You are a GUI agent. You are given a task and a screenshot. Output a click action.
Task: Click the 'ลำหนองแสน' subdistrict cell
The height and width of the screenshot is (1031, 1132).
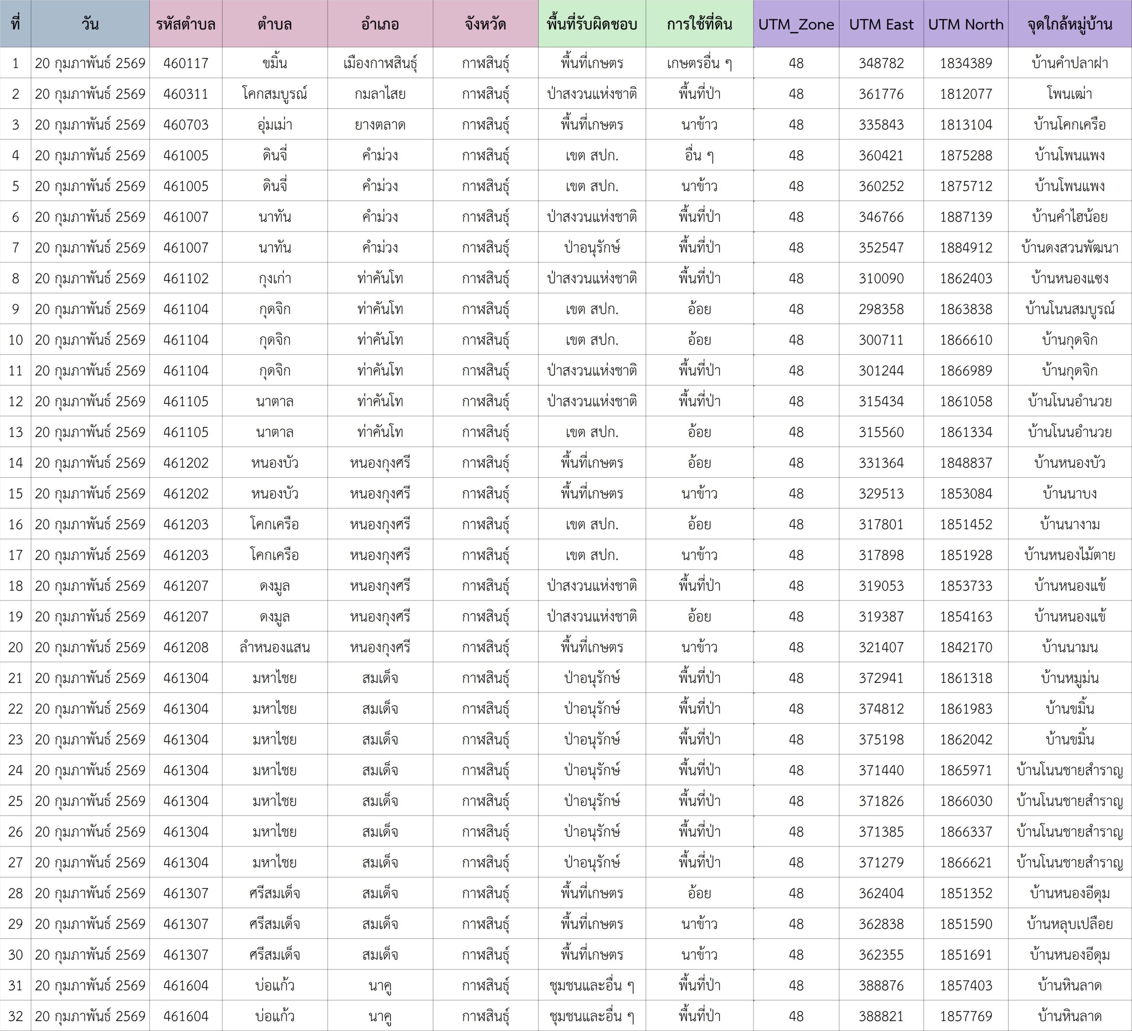275,647
